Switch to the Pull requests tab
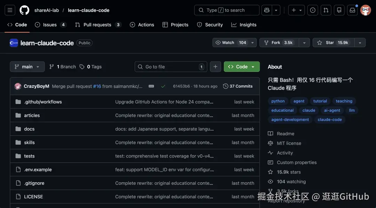376x208 pixels. [98, 25]
